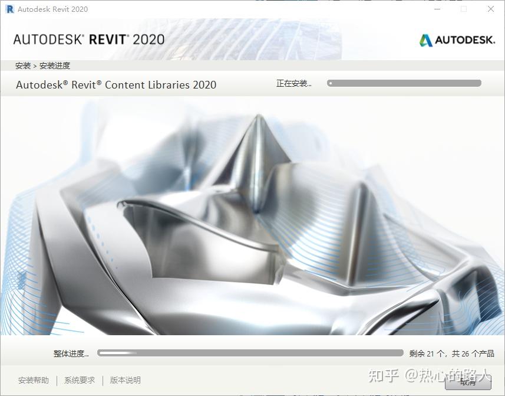This screenshot has height=396, width=505.
Task: Click the 正在安装 status label
Action: pyautogui.click(x=293, y=84)
